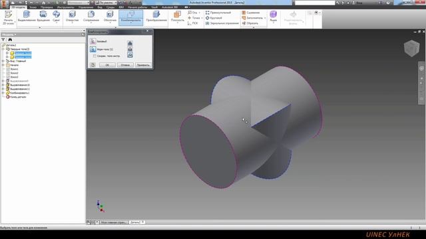
Task: Click the Toolbody selector button
Action: coord(93,49)
